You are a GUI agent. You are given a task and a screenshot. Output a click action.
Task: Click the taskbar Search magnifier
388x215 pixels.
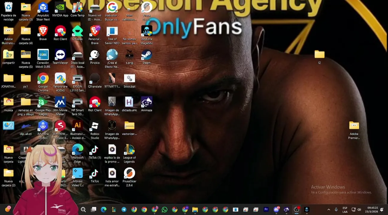pyautogui.click(x=84, y=210)
